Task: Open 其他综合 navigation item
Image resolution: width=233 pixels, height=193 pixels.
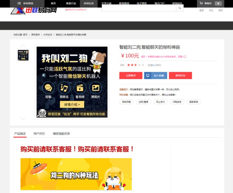Action: [177, 3]
